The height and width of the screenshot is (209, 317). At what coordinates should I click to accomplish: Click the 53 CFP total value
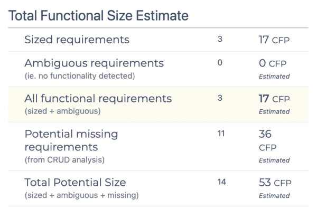[x=275, y=183]
